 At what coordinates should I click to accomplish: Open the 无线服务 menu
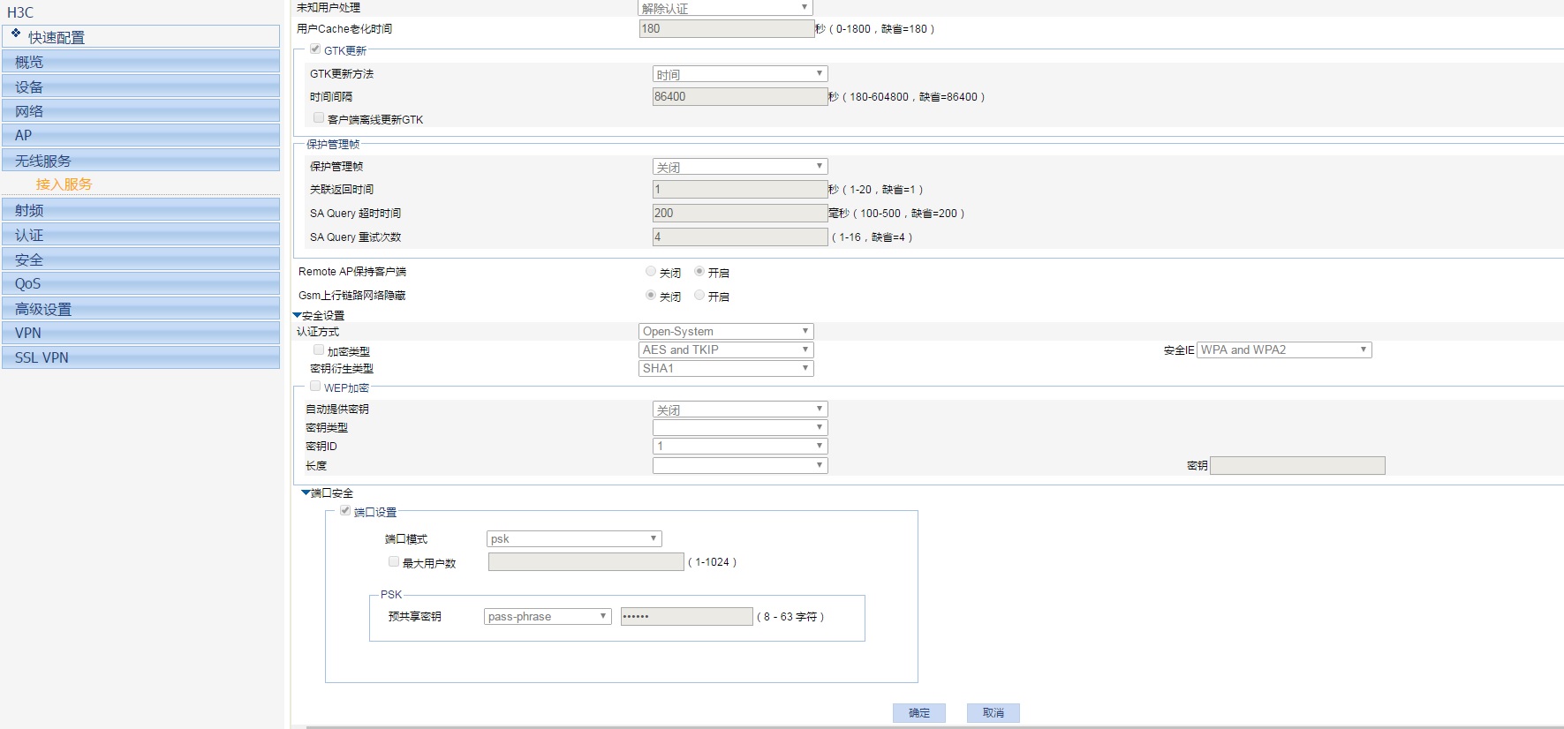141,161
